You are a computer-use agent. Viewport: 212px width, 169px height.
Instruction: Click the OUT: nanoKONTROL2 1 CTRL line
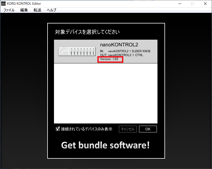click(122, 55)
